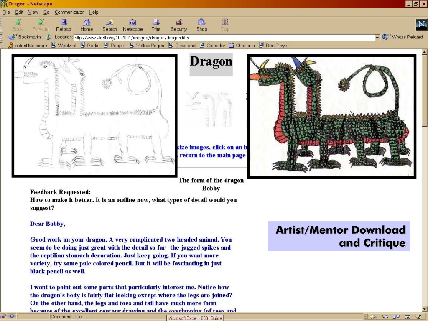Image resolution: width=428 pixels, height=321 pixels.
Task: Open the Help menu
Action: [94, 12]
